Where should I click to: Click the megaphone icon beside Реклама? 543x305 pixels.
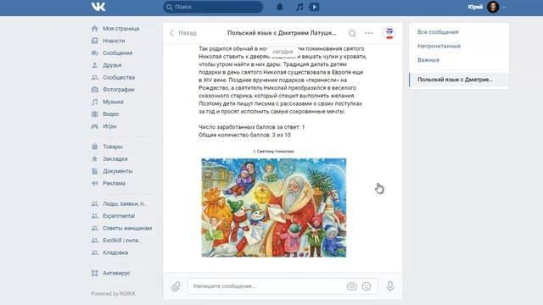coord(94,183)
